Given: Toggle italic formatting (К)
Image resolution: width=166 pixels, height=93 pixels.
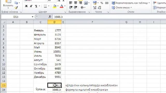Looking at the screenshot, I should tap(31, 6).
